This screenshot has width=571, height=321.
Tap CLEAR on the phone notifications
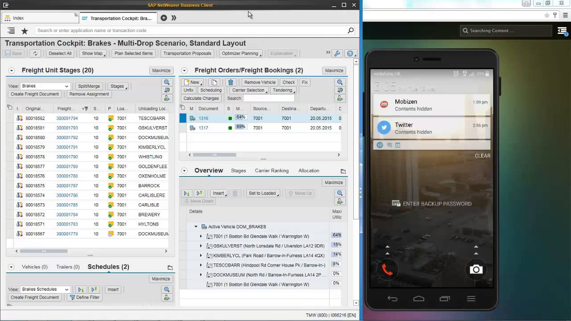pos(482,156)
